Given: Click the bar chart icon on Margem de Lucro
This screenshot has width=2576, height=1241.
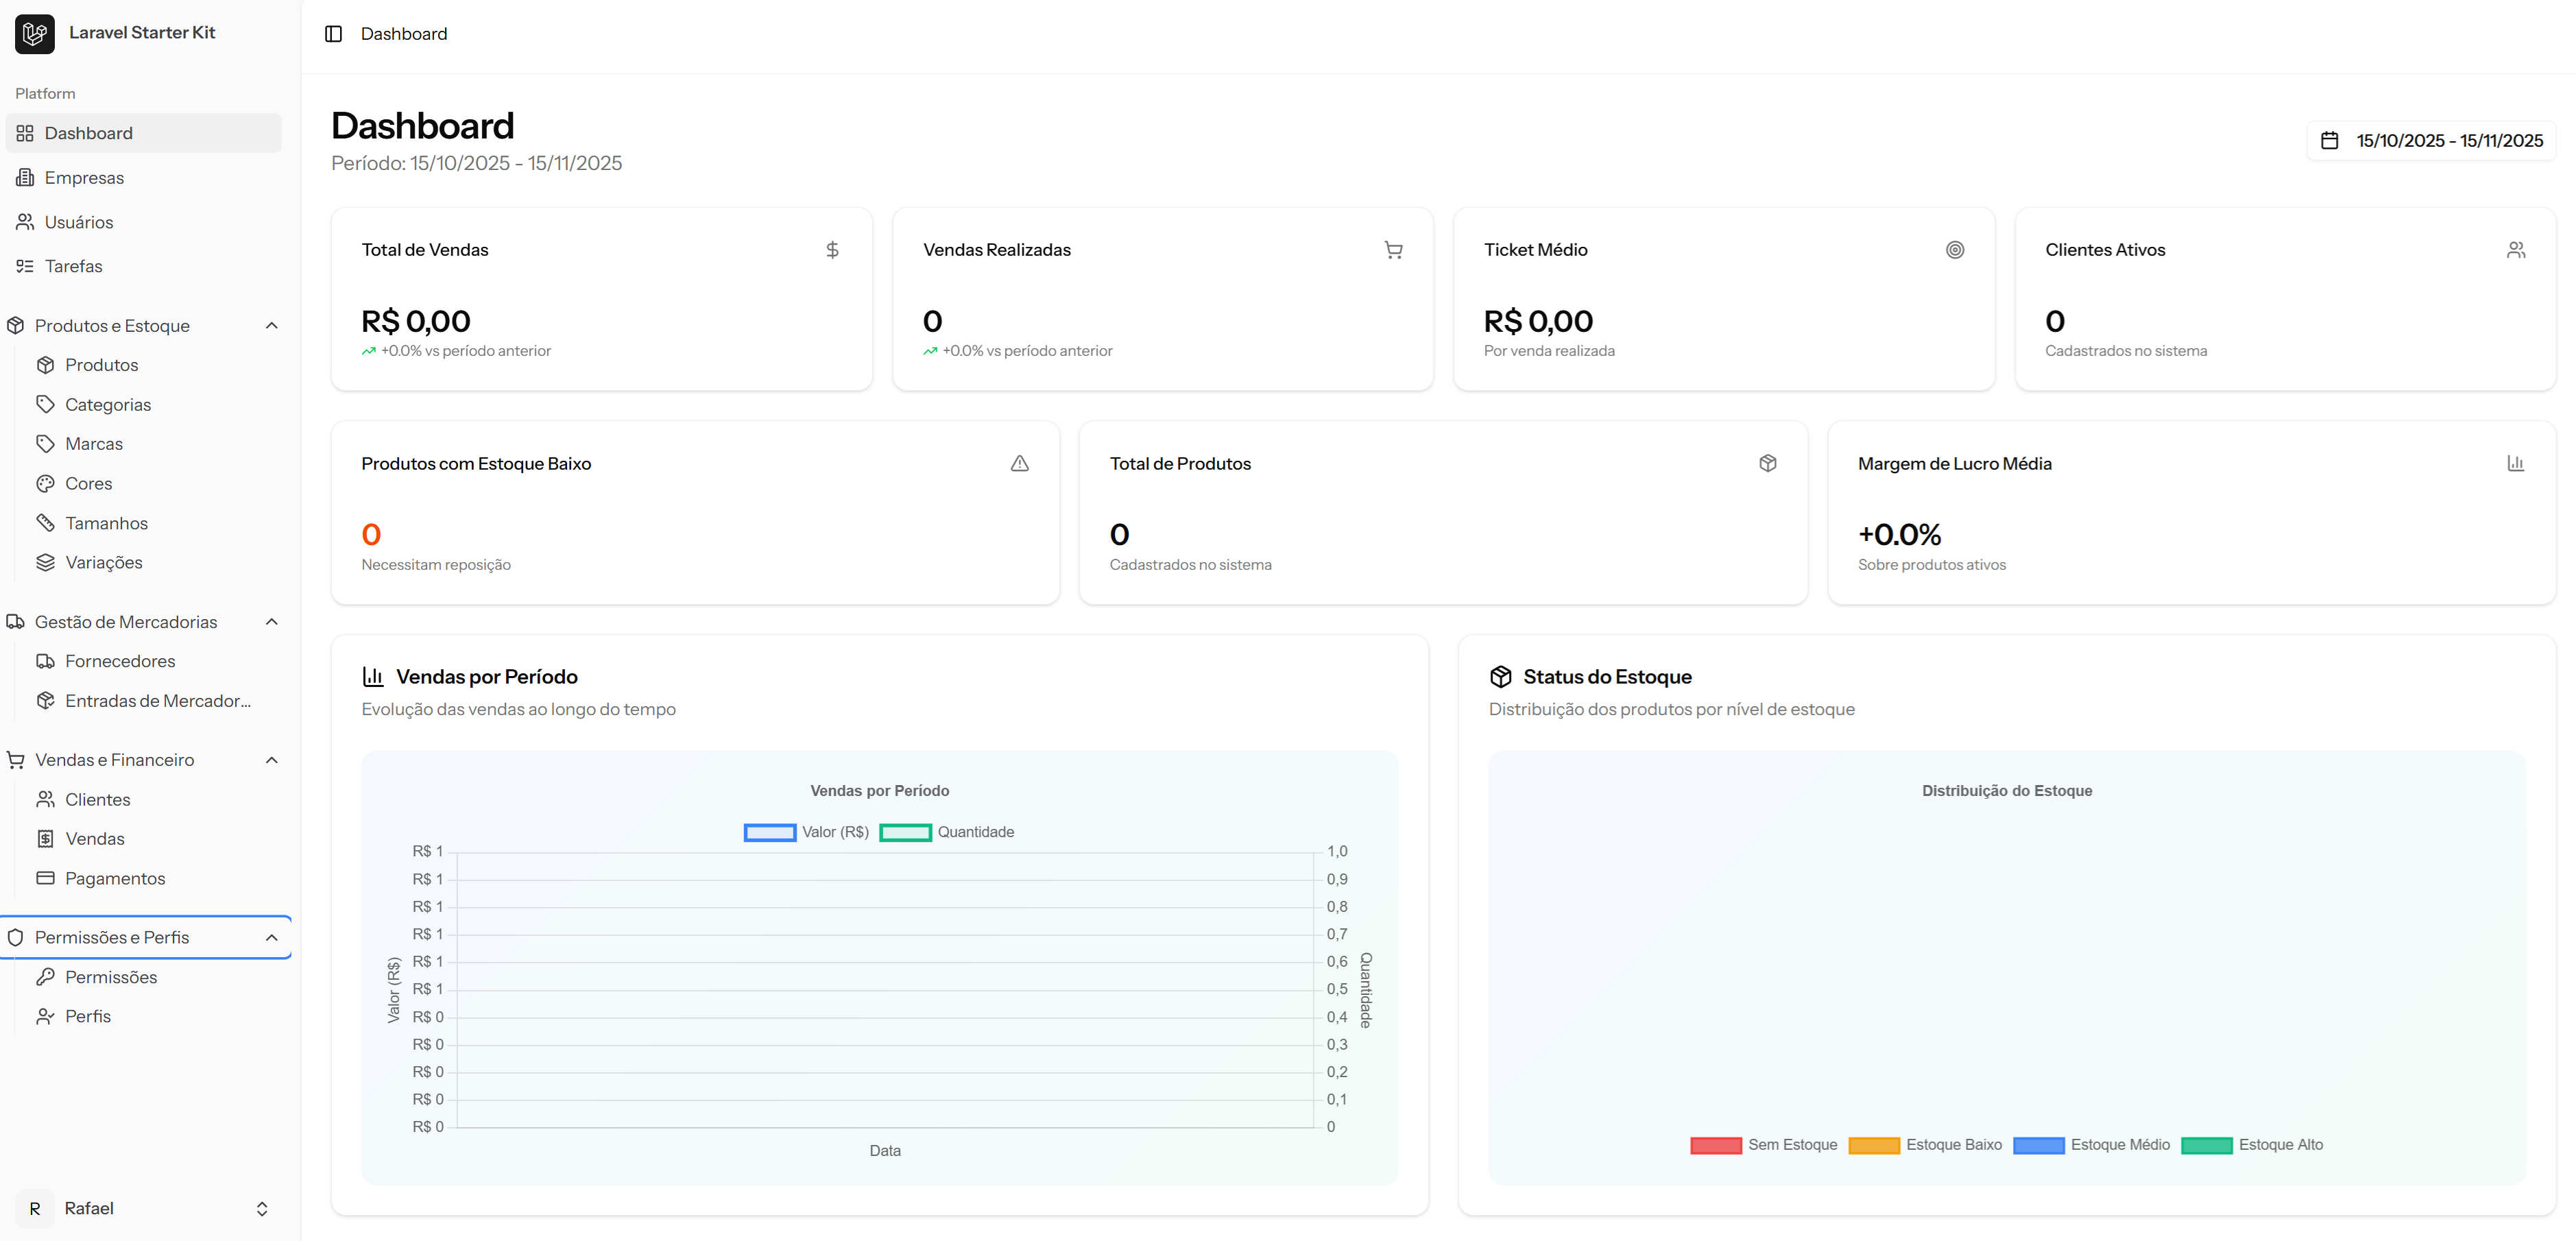Looking at the screenshot, I should pos(2515,463).
